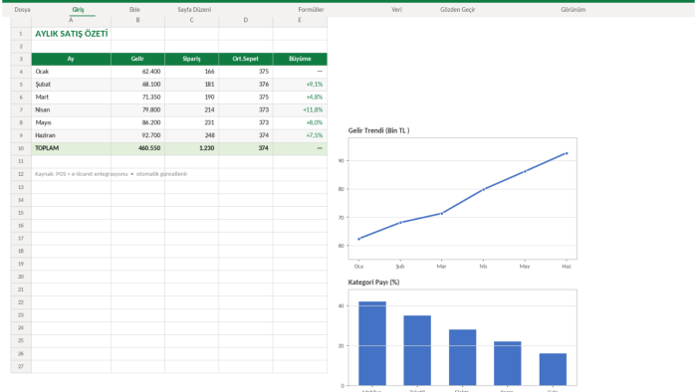Image resolution: width=697 pixels, height=392 pixels.
Task: Go to the Sayfa Düzeni tab
Action: tap(194, 9)
